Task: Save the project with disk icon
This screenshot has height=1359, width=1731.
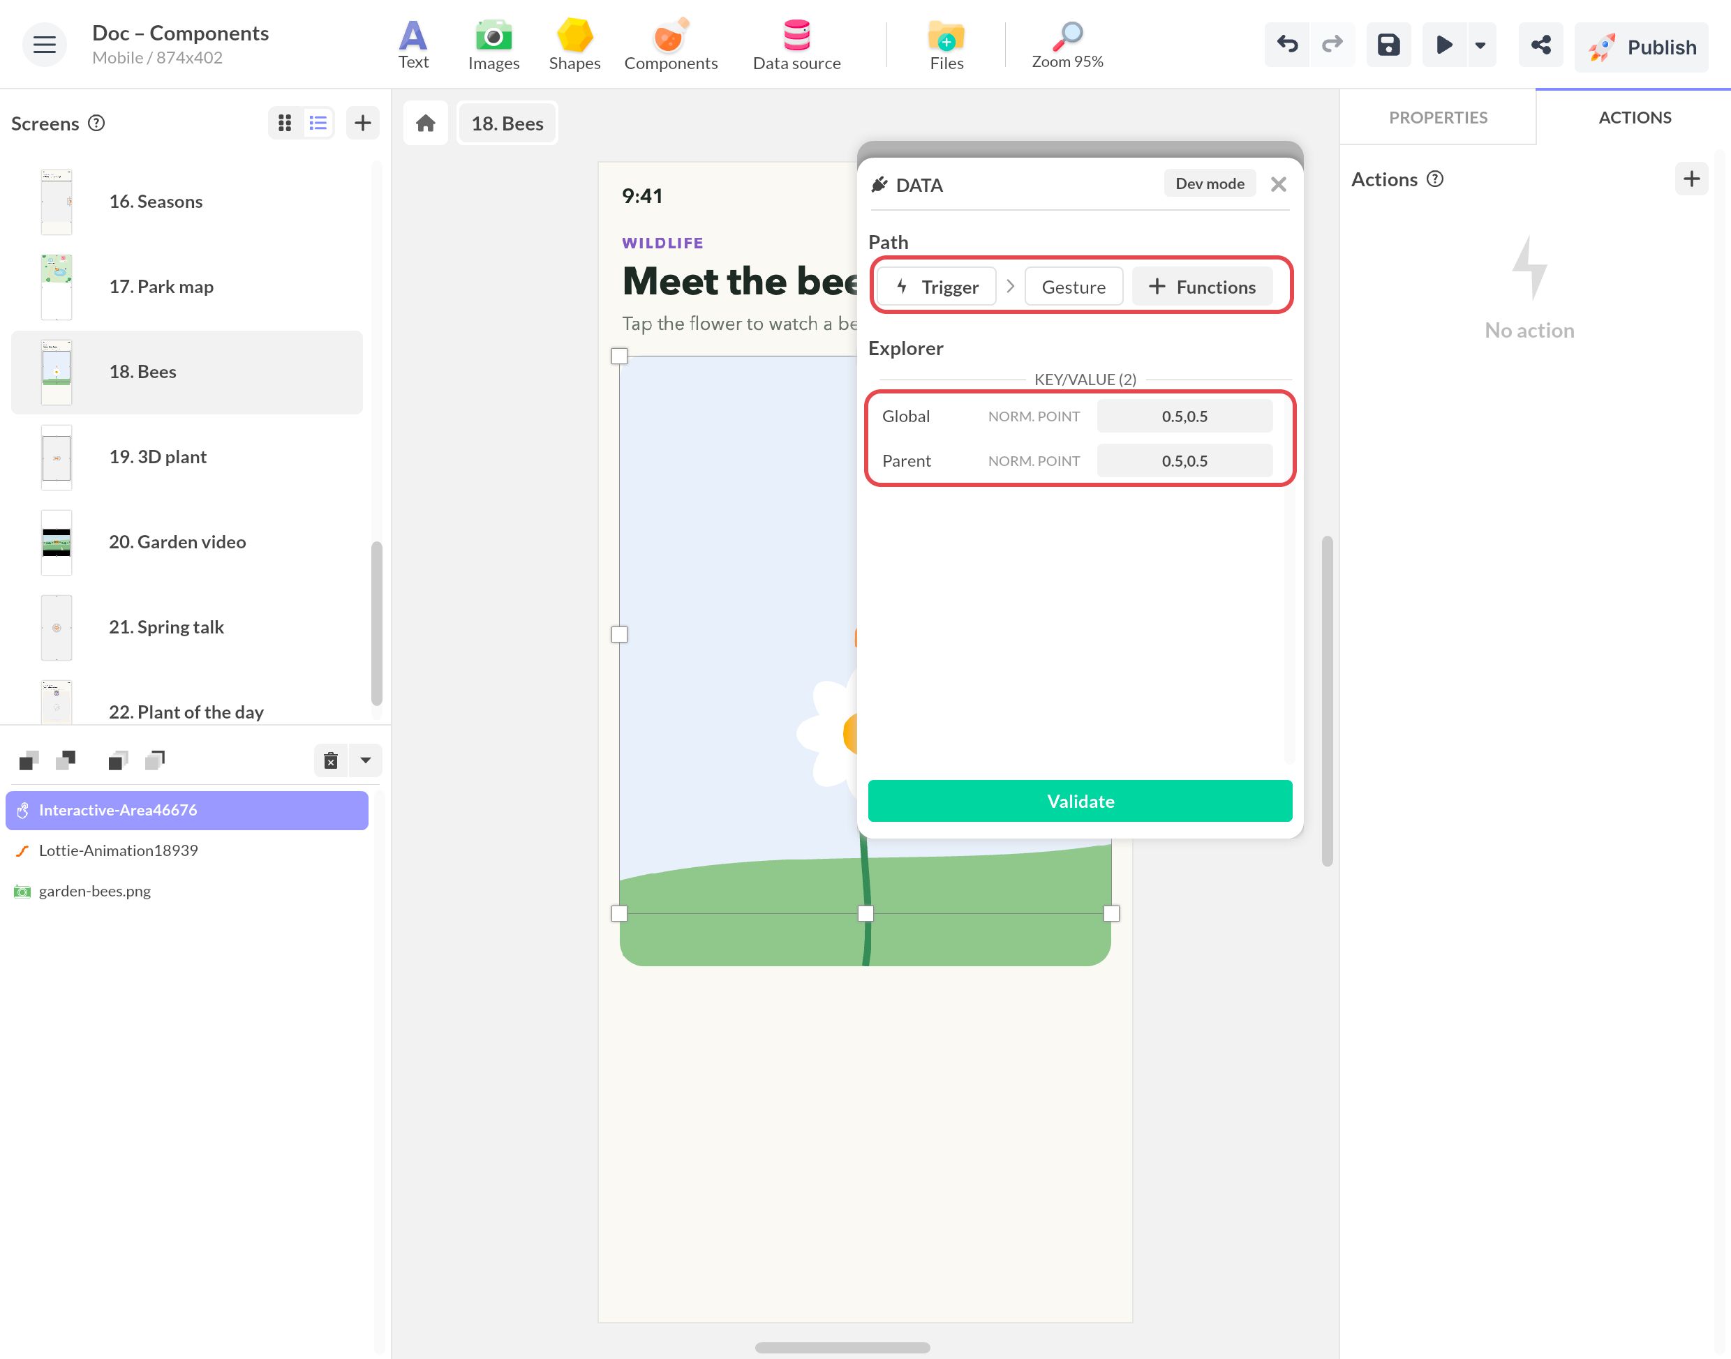Action: pos(1388,45)
